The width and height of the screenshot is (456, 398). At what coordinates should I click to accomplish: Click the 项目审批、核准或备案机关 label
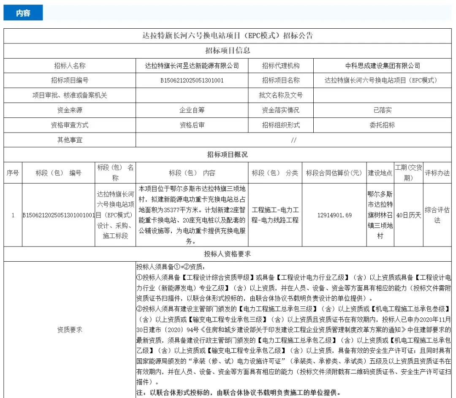point(70,95)
